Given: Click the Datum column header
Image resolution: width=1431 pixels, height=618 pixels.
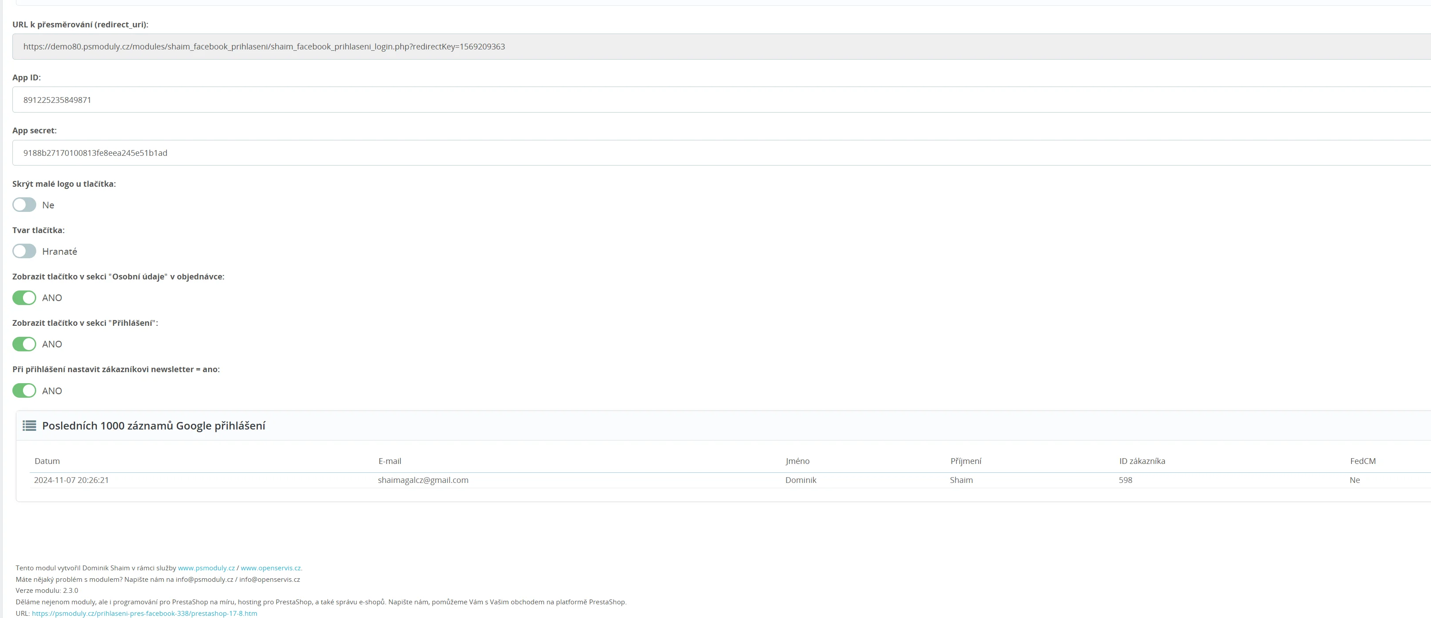Looking at the screenshot, I should tap(47, 461).
